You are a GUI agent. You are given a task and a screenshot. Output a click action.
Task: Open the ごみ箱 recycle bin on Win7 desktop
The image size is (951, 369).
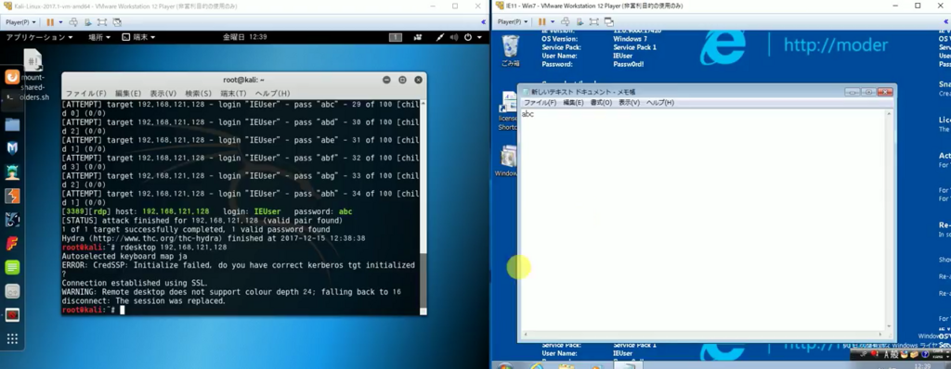coord(511,50)
